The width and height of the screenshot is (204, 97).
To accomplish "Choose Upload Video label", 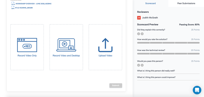I will point(105,56).
